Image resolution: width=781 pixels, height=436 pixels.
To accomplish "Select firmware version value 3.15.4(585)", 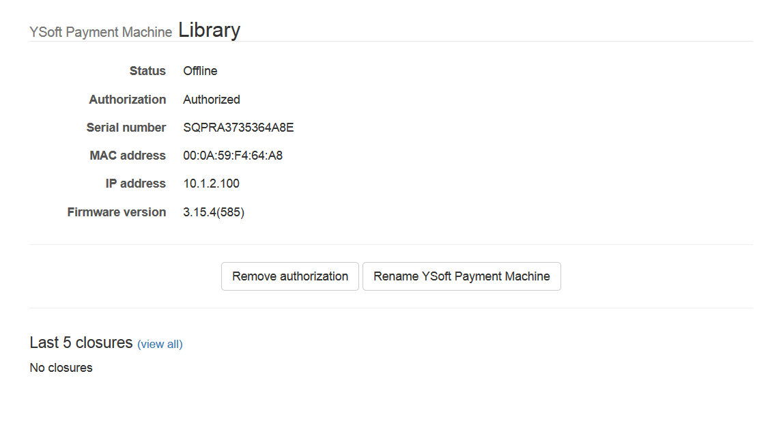I will pos(214,212).
